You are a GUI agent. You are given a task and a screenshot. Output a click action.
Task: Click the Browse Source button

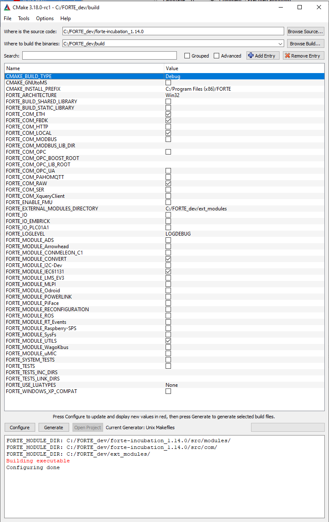pyautogui.click(x=306, y=31)
